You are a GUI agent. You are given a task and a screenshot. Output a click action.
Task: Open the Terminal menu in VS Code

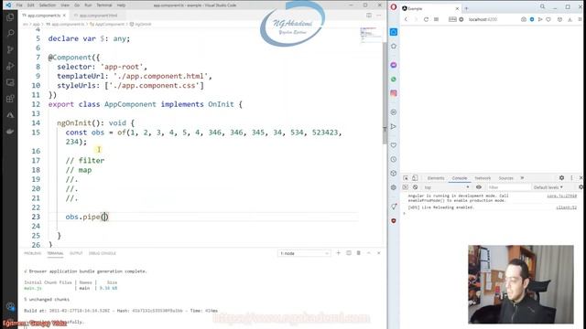tap(104, 5)
